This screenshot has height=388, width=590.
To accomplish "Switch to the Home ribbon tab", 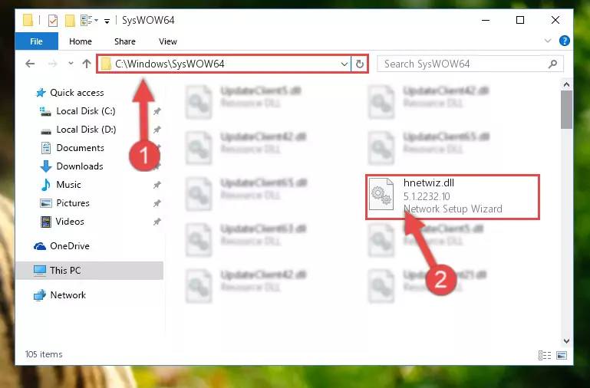I will [x=80, y=41].
